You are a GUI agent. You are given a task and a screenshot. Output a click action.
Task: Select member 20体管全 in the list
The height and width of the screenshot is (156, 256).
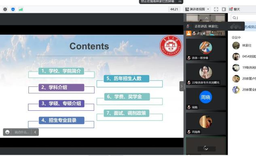click(x=244, y=90)
